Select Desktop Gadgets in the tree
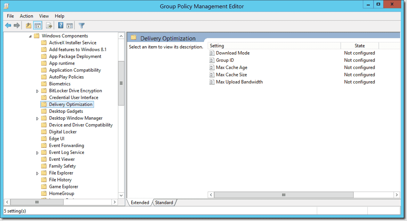The width and height of the screenshot is (407, 221). click(x=66, y=111)
